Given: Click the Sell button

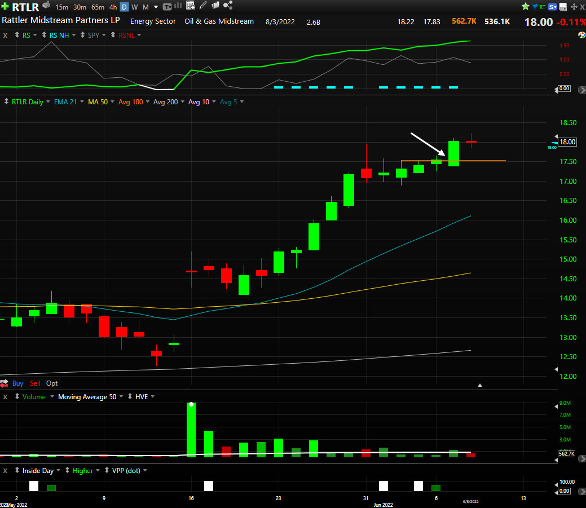Looking at the screenshot, I should pyautogui.click(x=35, y=383).
